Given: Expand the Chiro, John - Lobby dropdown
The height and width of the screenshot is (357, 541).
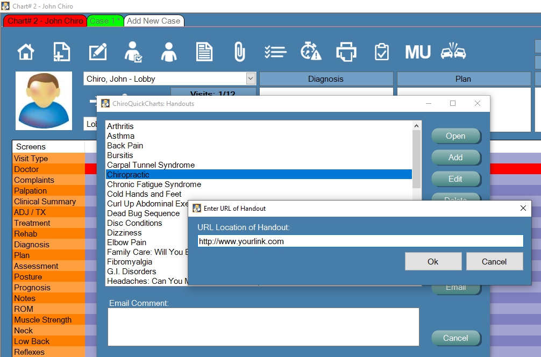Looking at the screenshot, I should point(251,78).
